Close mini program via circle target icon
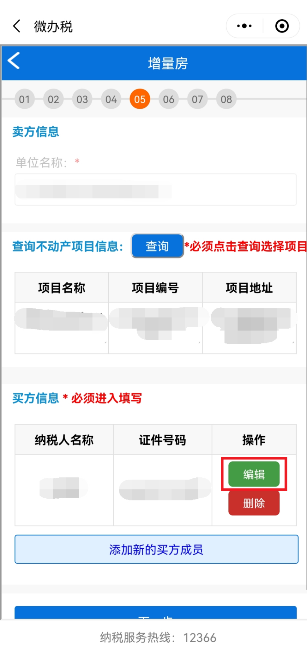The height and width of the screenshot is (648, 307). 282,26
